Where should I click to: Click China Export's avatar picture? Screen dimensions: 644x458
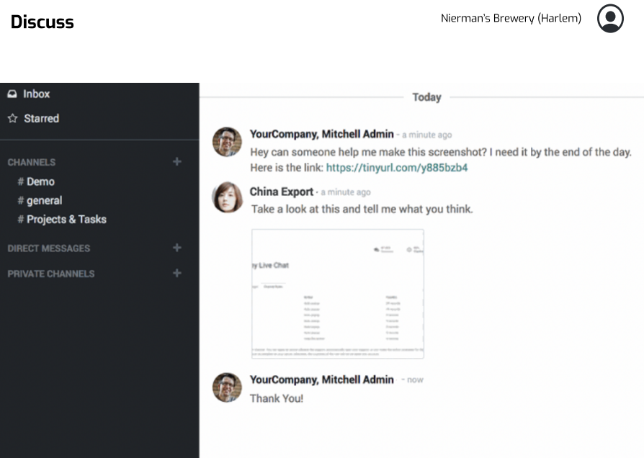(227, 197)
